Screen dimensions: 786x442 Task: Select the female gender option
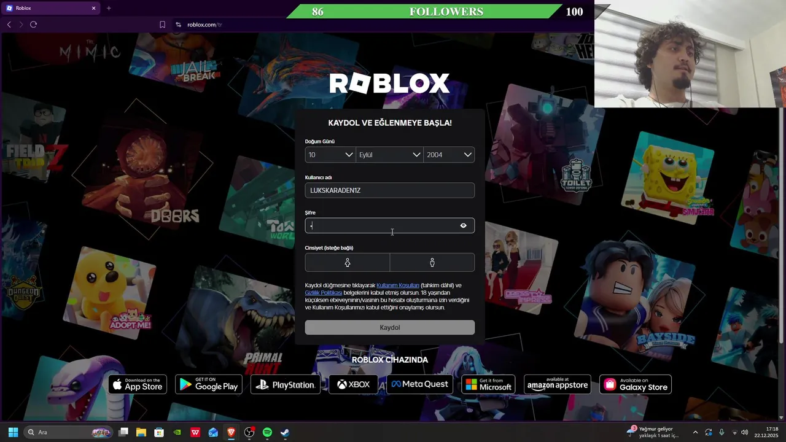[x=348, y=263]
